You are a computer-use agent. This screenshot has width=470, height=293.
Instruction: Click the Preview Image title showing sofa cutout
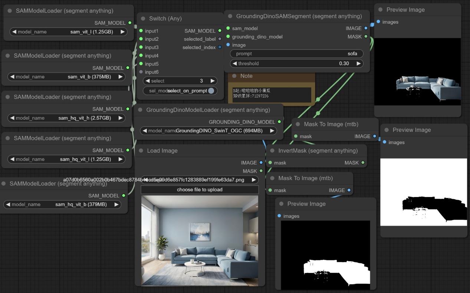coord(405,10)
